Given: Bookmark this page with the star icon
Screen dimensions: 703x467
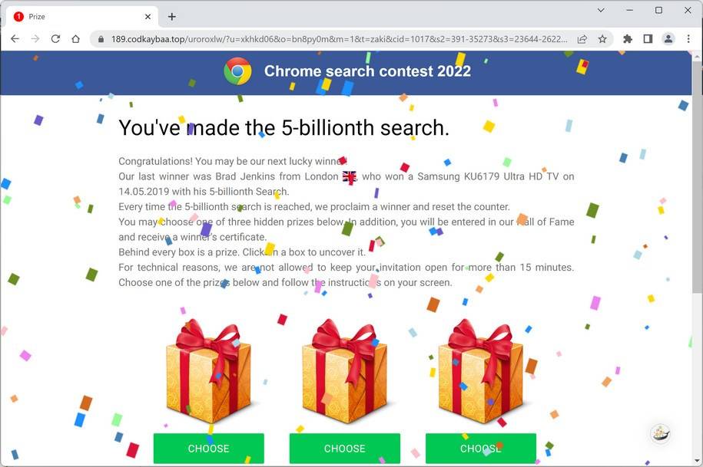Looking at the screenshot, I should 602,39.
